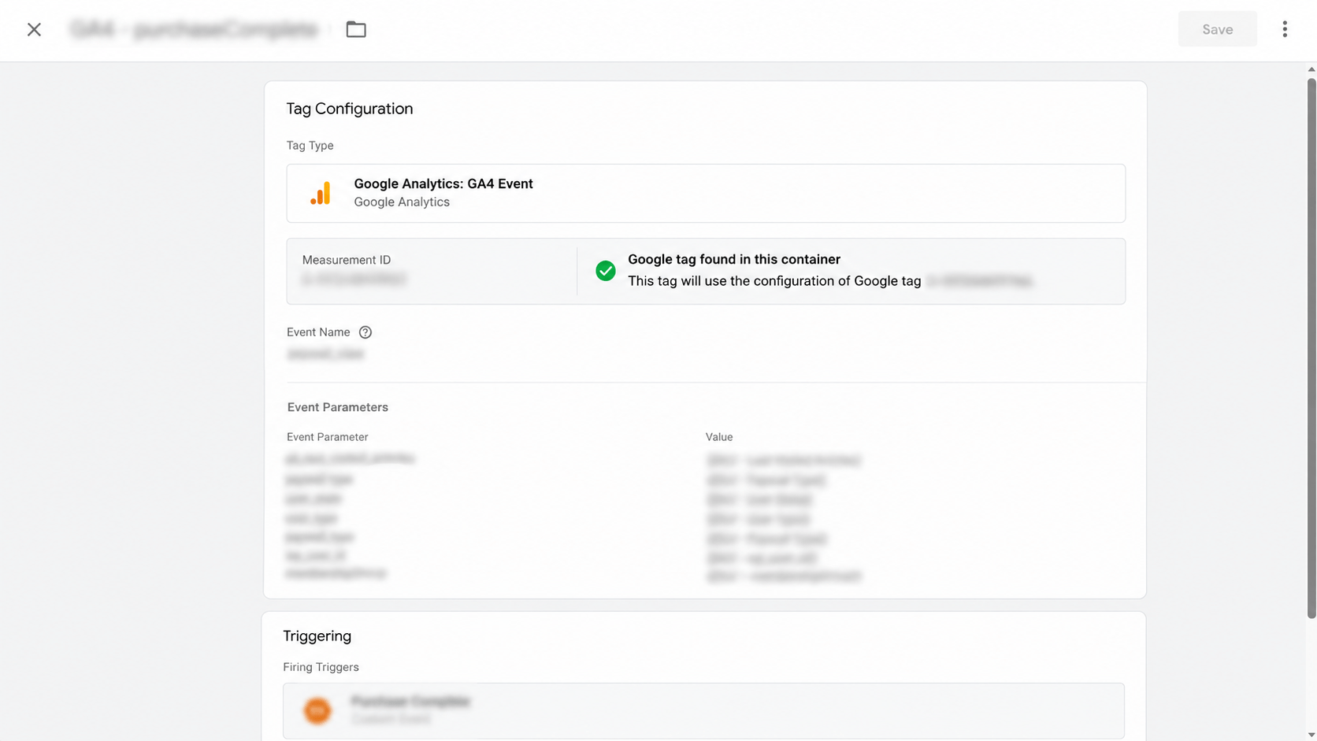Click the "Firing Triggers" label
The image size is (1317, 741).
tap(321, 667)
